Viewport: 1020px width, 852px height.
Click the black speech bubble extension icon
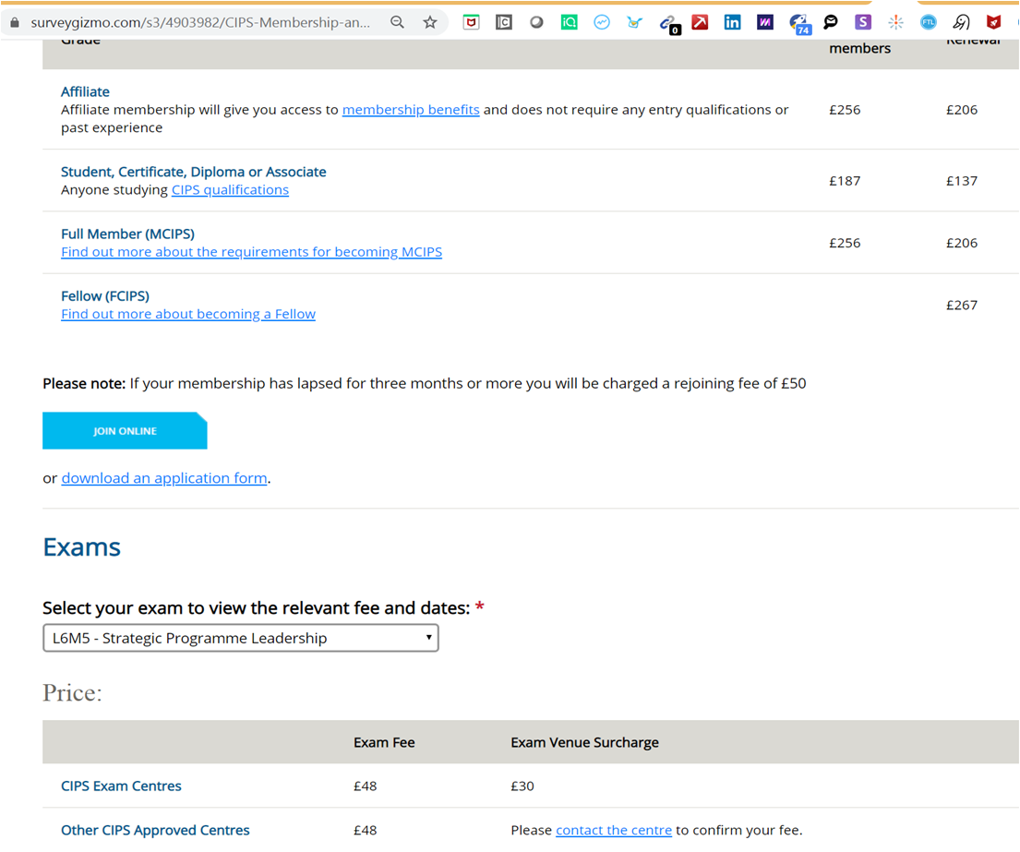pyautogui.click(x=831, y=22)
